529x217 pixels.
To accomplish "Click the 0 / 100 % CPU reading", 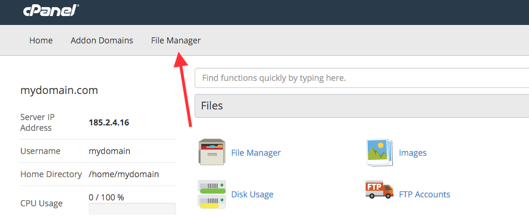I will 107,197.
